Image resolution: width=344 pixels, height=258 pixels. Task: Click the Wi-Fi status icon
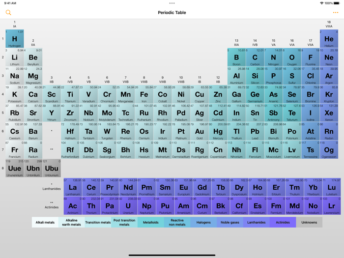pos(321,3)
